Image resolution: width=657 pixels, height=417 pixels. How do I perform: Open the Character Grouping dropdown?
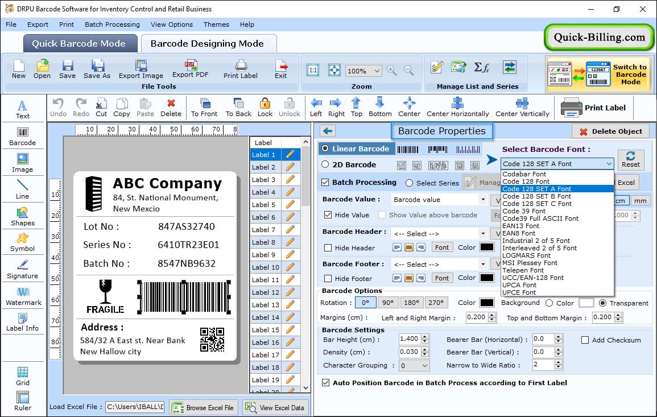point(425,366)
